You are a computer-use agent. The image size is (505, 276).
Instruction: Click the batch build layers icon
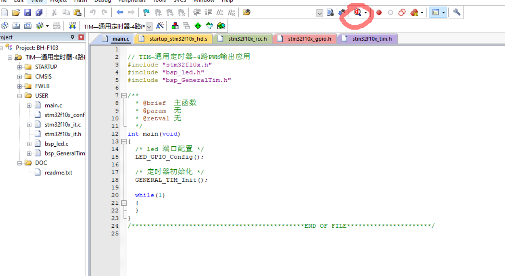[40, 26]
